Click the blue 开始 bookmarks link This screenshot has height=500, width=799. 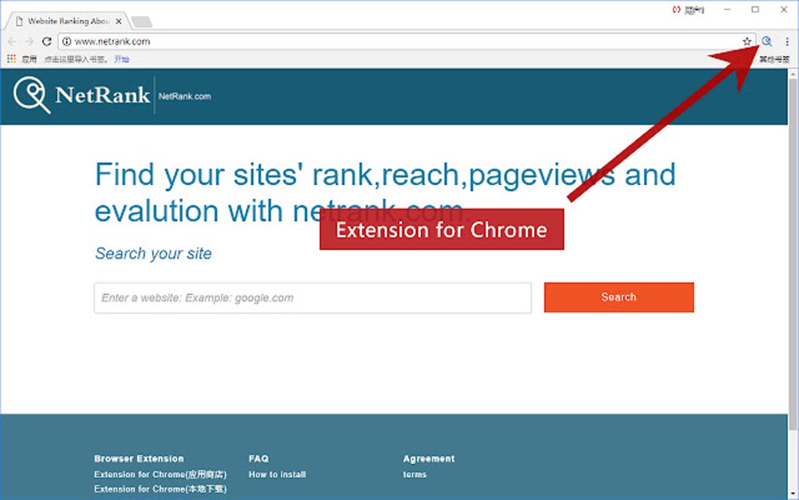click(121, 59)
